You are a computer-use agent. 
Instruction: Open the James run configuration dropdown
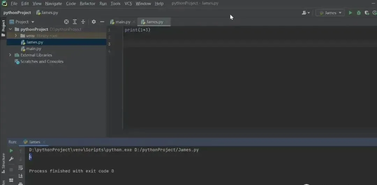330,13
